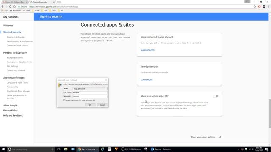Viewport: 271px width, 152px height.
Task: Click the Cortana microphone icon
Action: click(53, 149)
